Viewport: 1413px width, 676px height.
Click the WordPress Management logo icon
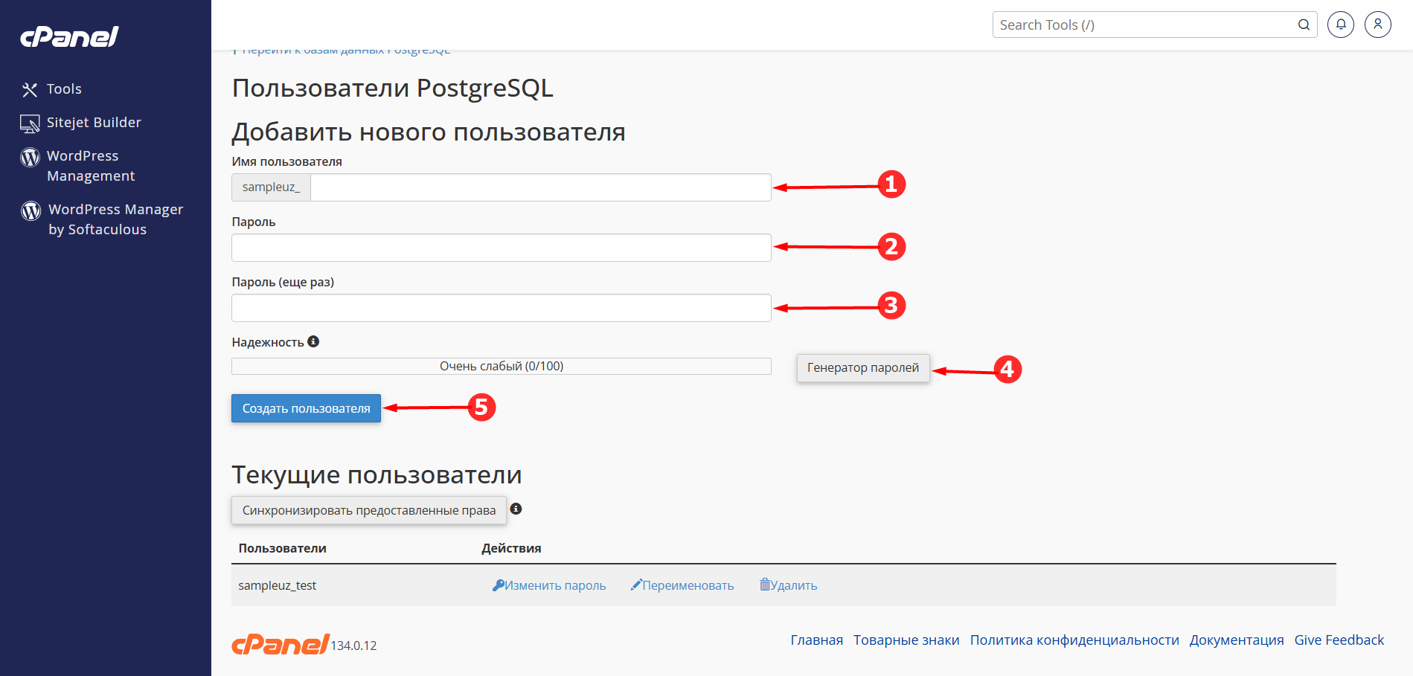31,157
